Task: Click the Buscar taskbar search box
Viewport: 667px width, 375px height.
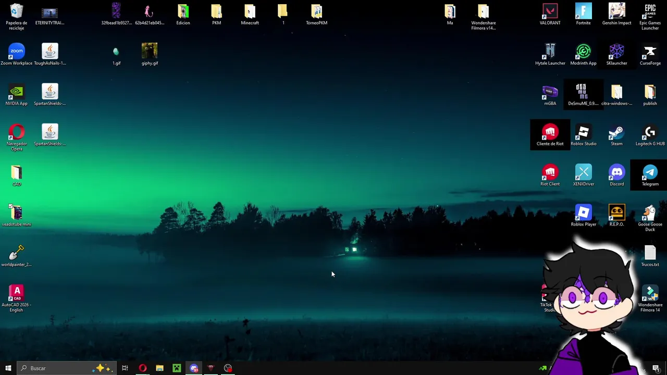Action: (66, 368)
